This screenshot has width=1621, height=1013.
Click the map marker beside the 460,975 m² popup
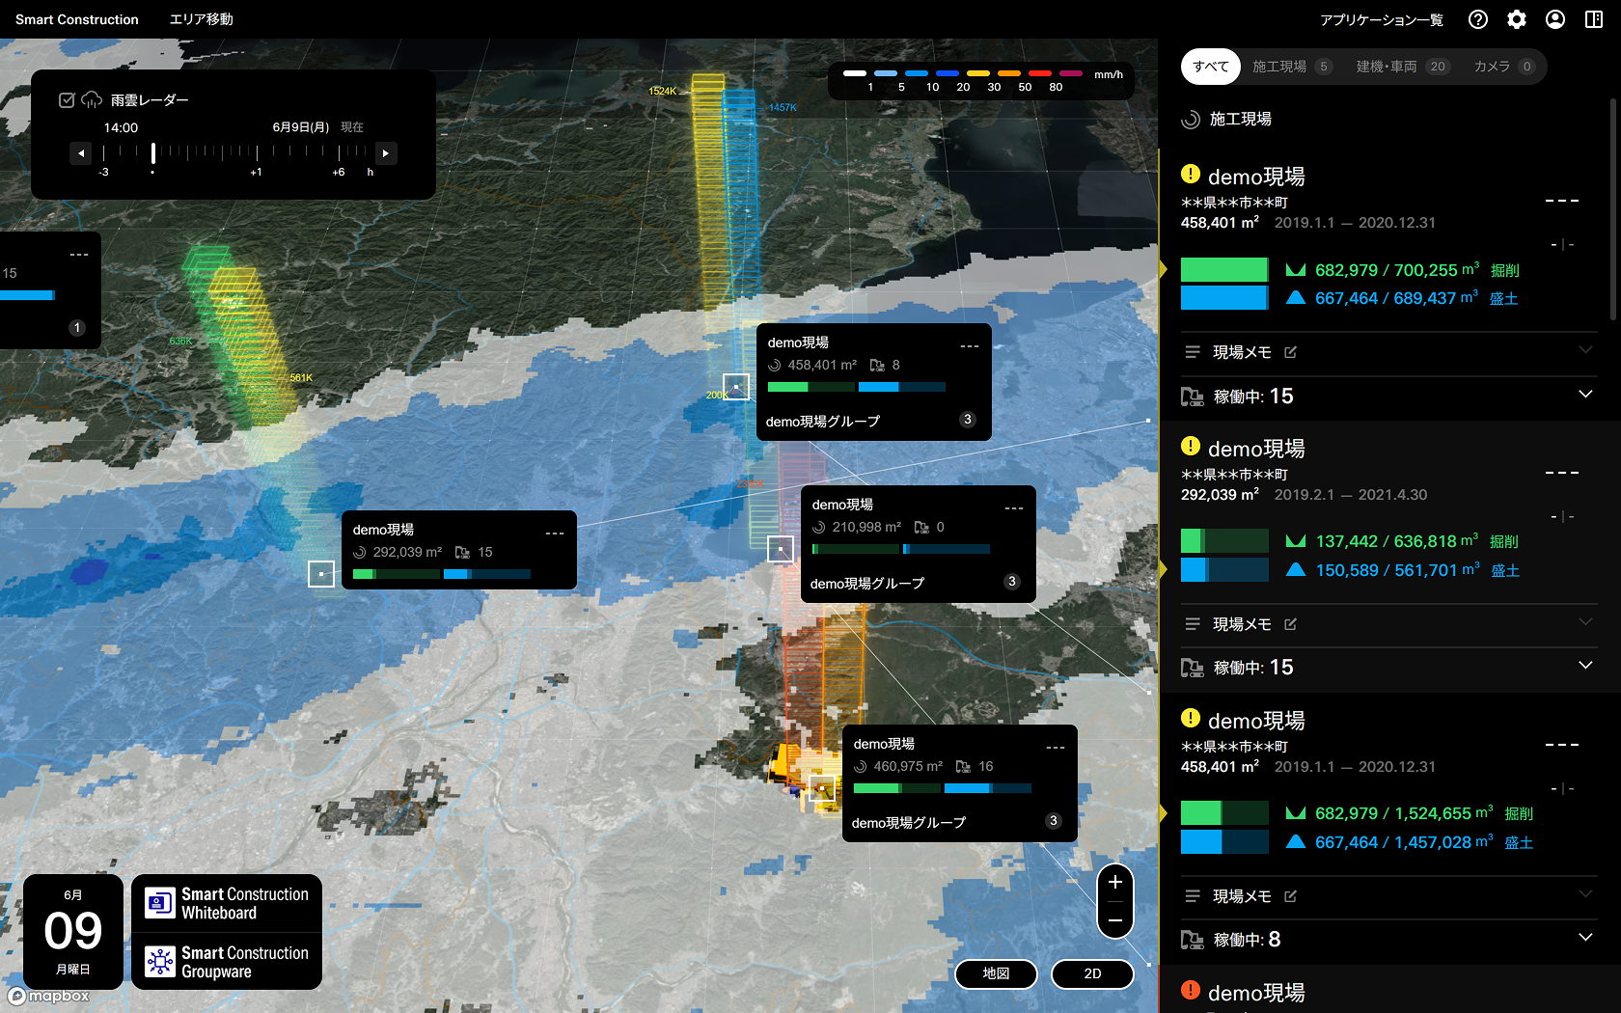[x=822, y=788]
